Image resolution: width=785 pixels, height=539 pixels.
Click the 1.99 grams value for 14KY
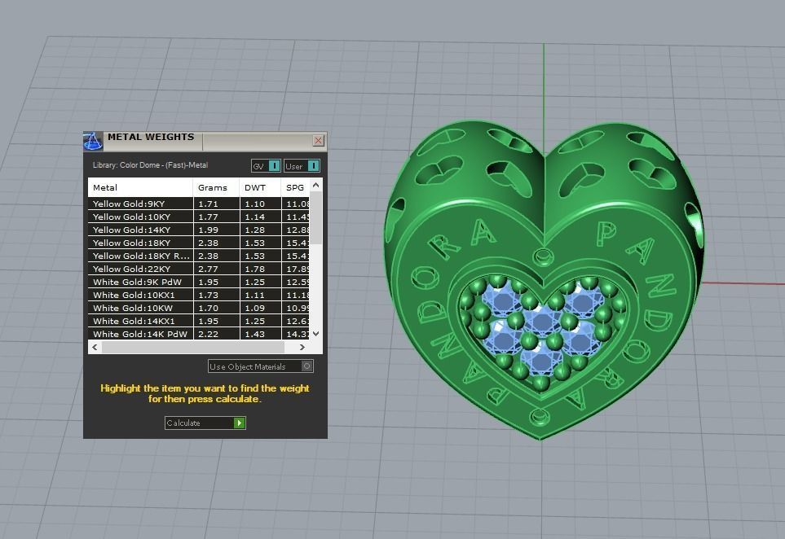pos(208,230)
